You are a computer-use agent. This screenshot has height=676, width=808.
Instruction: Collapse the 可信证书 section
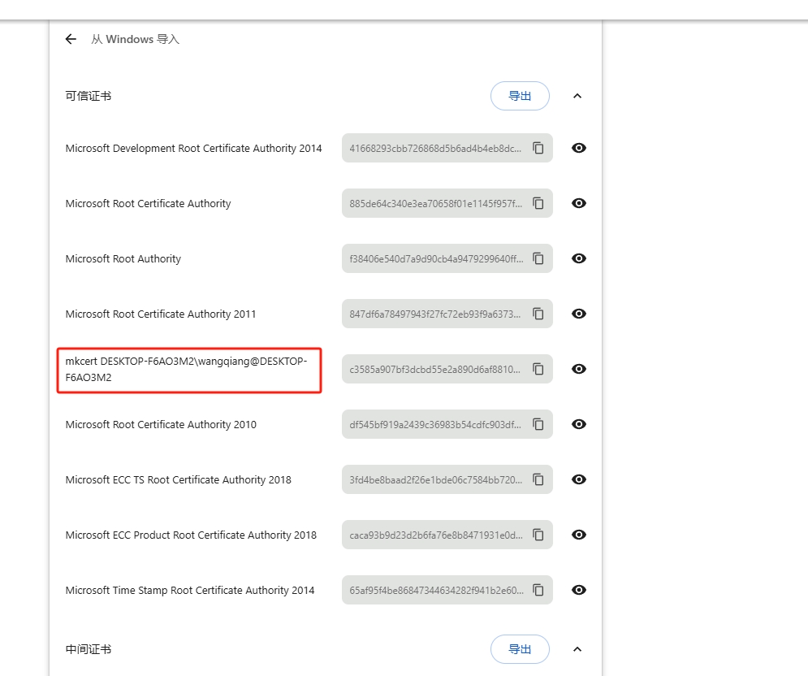pyautogui.click(x=577, y=96)
